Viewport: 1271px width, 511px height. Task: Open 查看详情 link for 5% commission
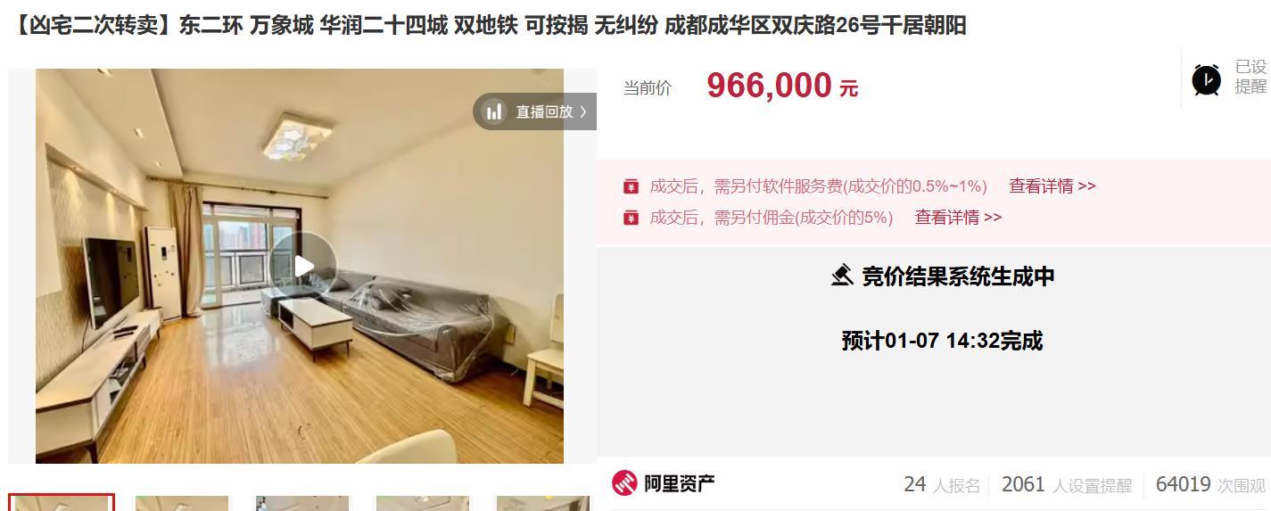tap(958, 218)
